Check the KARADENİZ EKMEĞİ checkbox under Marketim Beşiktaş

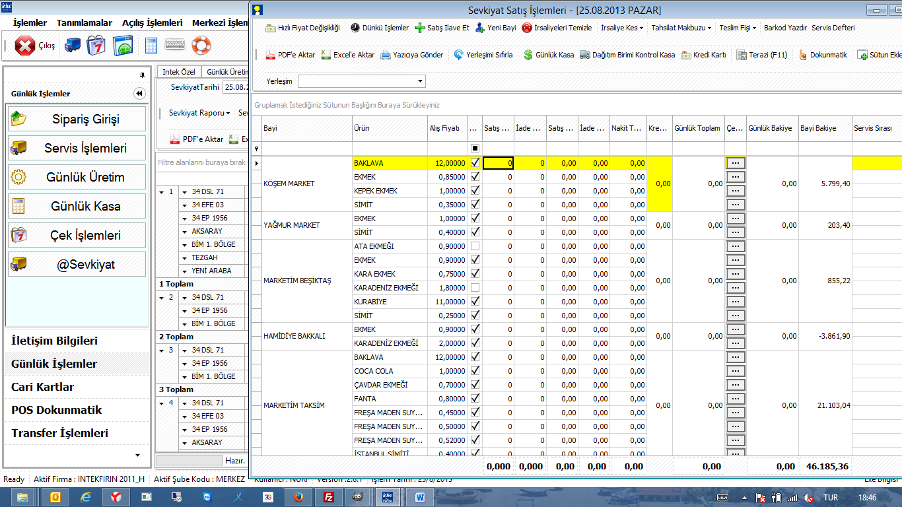(x=474, y=288)
